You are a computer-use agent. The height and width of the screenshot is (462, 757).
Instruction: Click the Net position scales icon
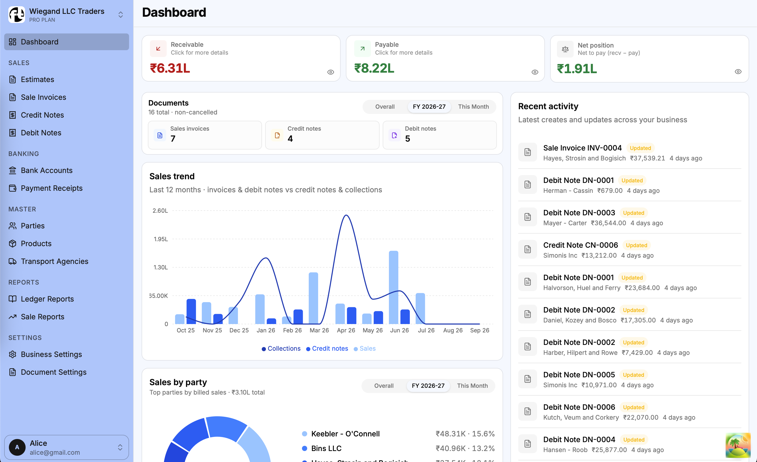pyautogui.click(x=565, y=49)
